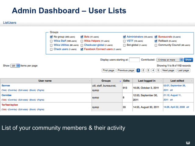Open the items per page dropdown
This screenshot has width=195, height=146.
(x=15, y=66)
